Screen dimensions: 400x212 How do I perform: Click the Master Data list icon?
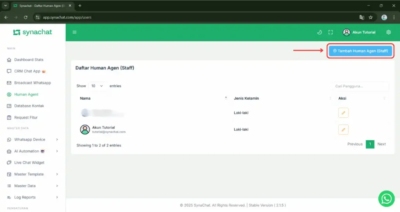pyautogui.click(x=9, y=186)
